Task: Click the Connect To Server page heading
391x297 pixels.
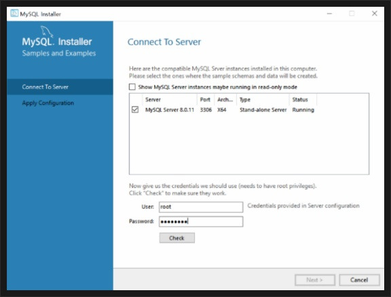Action: pos(164,42)
